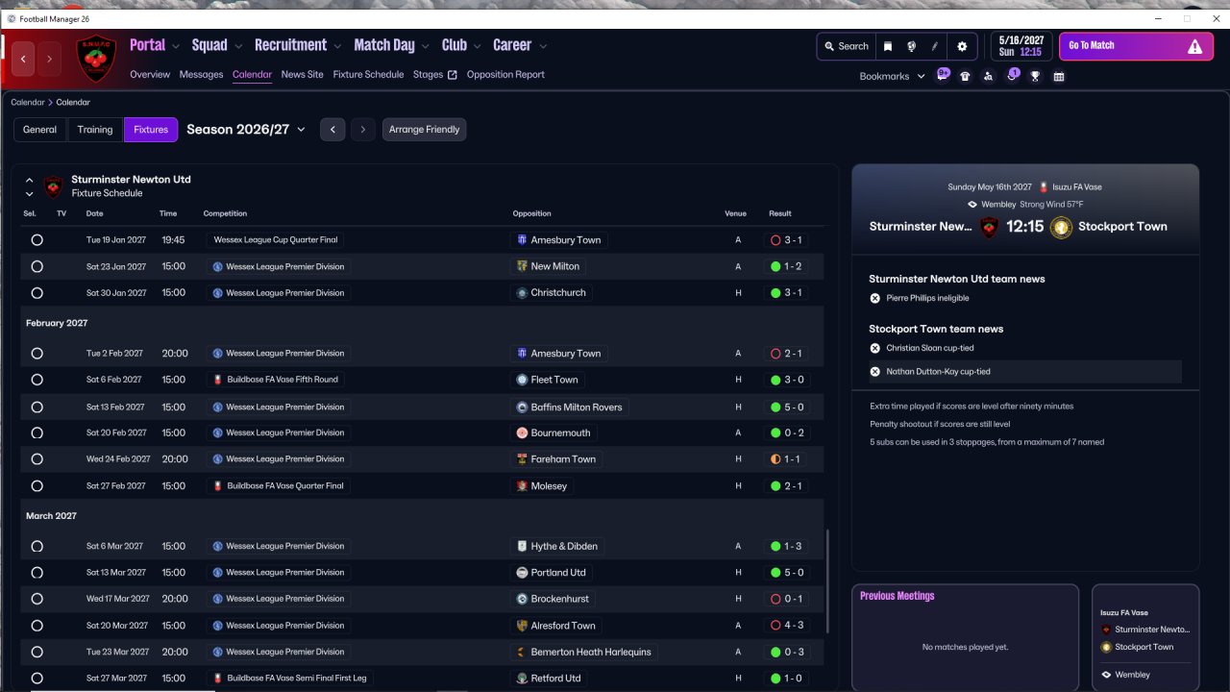Open the trophy competitions icon
This screenshot has height=692, width=1230.
point(1035,76)
